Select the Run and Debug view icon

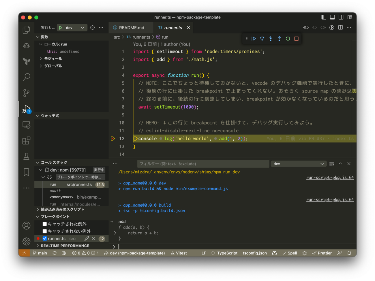(x=26, y=109)
